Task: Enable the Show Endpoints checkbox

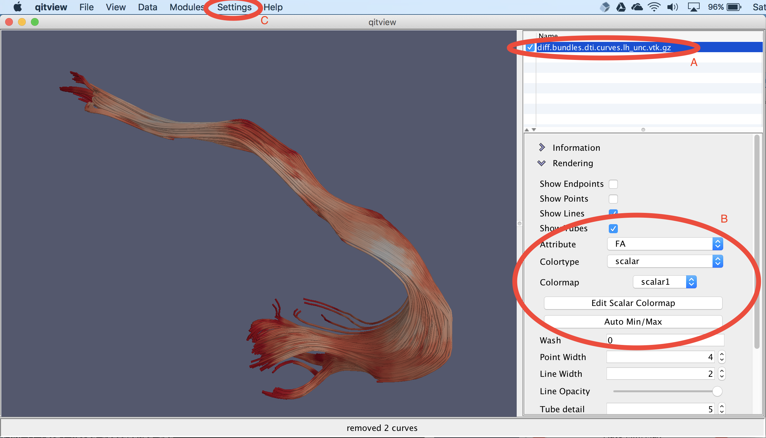Action: [x=613, y=184]
